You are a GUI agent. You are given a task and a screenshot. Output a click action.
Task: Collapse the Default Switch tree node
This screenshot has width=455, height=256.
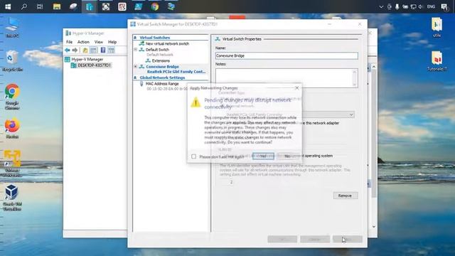[x=136, y=50]
